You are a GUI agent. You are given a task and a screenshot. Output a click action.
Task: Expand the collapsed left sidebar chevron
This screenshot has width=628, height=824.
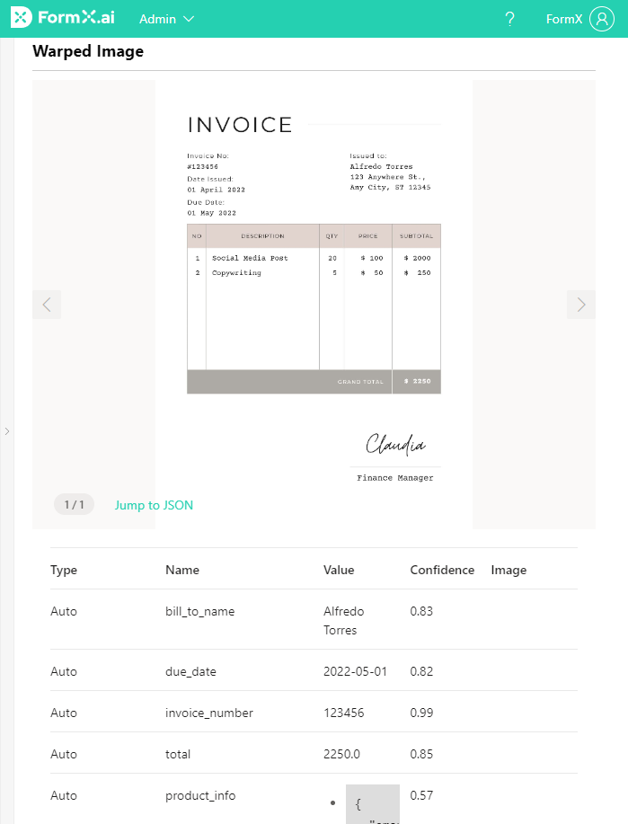(7, 431)
